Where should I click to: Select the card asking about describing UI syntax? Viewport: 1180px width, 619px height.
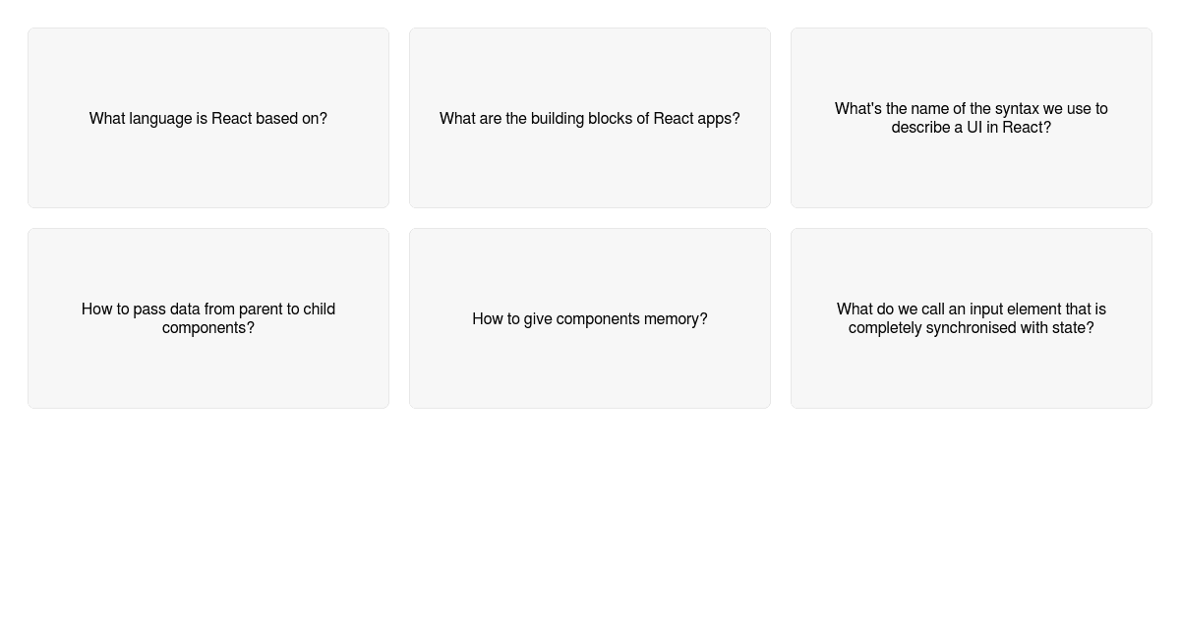[x=971, y=118]
